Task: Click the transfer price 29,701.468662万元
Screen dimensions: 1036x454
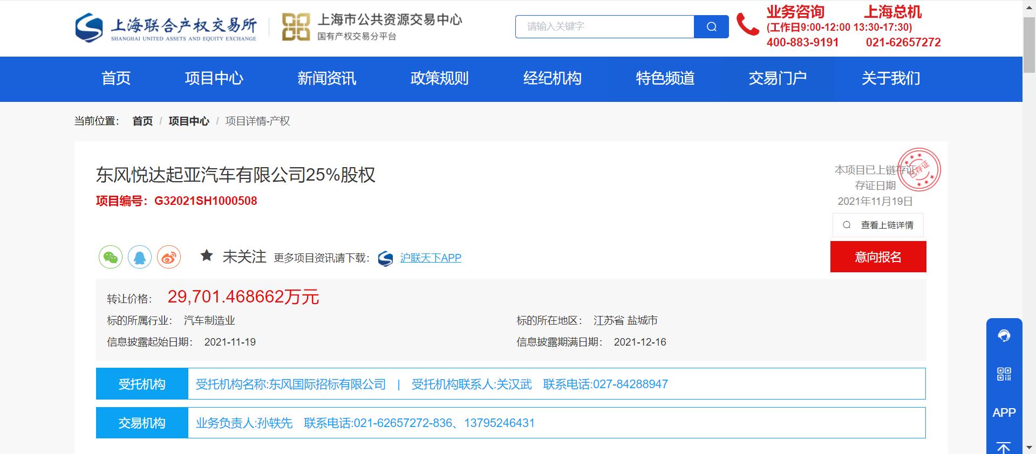Action: (243, 297)
